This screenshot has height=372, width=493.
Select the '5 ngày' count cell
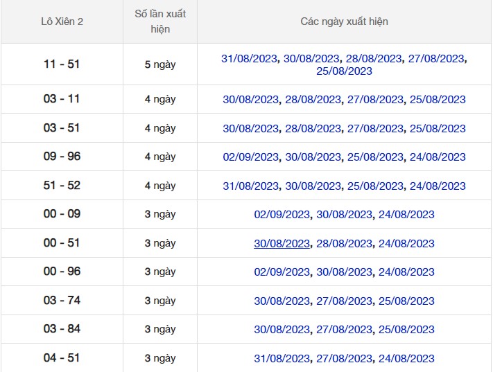coord(160,64)
